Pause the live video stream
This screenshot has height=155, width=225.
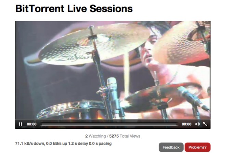pos(21,124)
